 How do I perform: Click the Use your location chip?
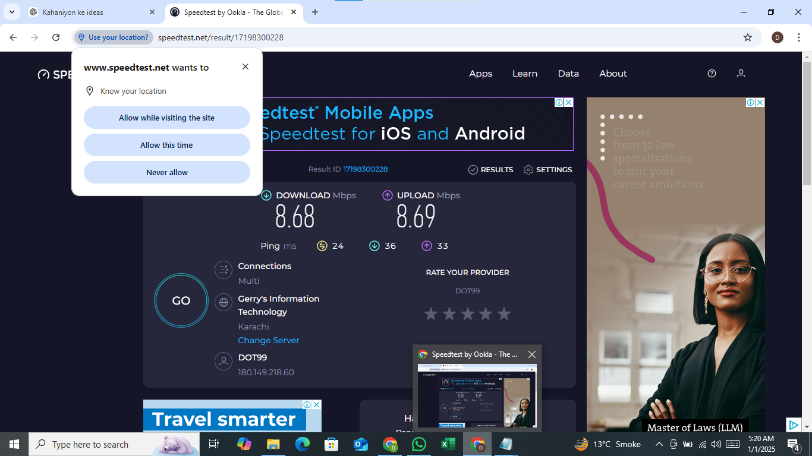click(114, 37)
